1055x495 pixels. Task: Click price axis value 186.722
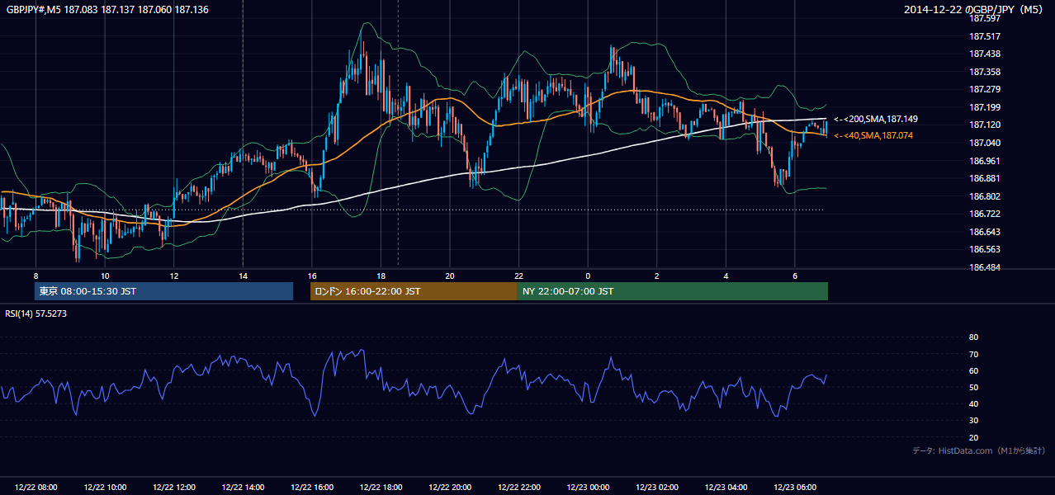pos(986,214)
